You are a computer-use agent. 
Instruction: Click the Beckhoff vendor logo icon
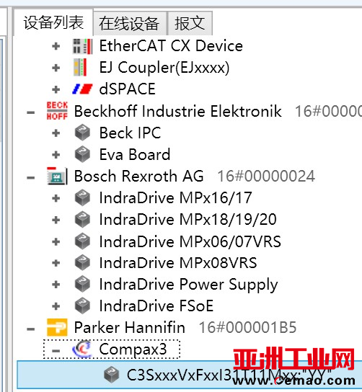tap(57, 111)
